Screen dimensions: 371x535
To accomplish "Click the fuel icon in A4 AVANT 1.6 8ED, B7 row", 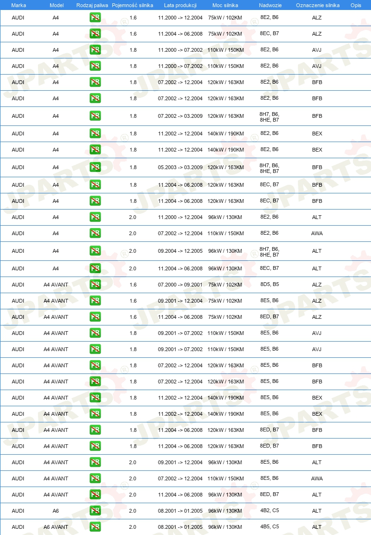I will (95, 316).
